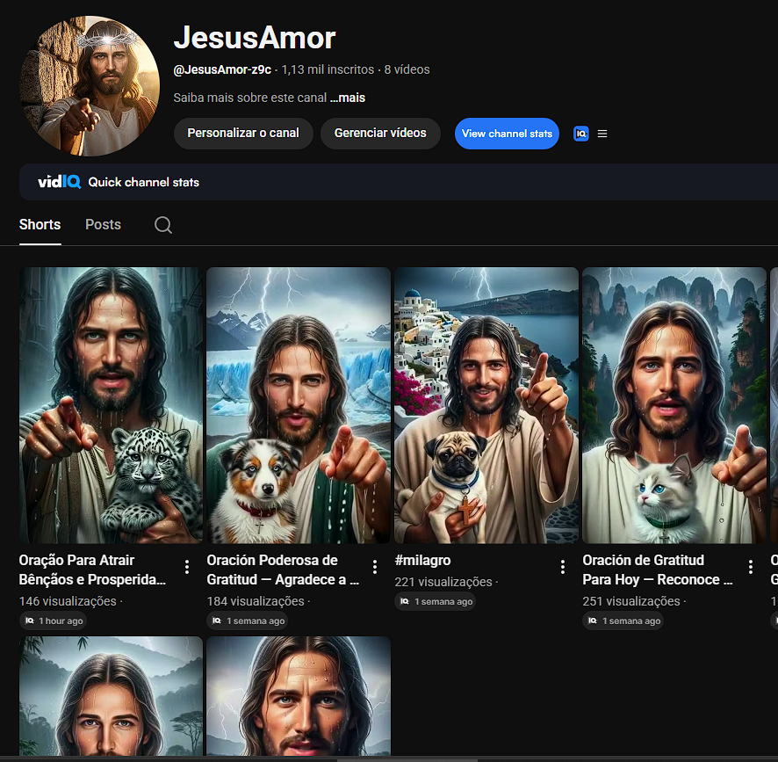
Task: Click title Oración Poderosa de Gratitud
Action: [283, 570]
